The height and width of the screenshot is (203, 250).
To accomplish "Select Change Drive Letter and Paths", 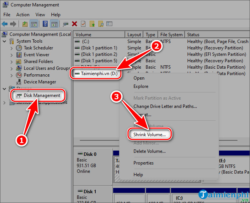I will (165, 106).
